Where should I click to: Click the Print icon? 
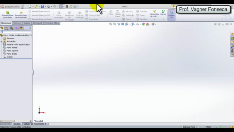pyautogui.click(x=48, y=7)
